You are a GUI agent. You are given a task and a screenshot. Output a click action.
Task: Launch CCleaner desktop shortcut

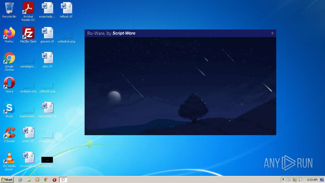[9, 135]
